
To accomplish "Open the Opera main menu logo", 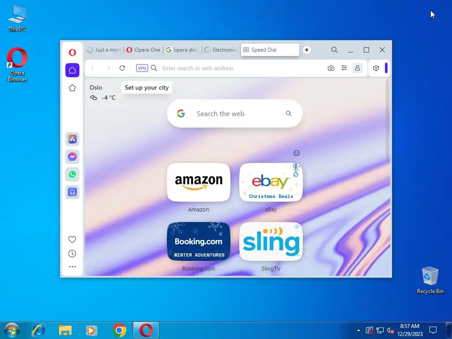I will 72,53.
